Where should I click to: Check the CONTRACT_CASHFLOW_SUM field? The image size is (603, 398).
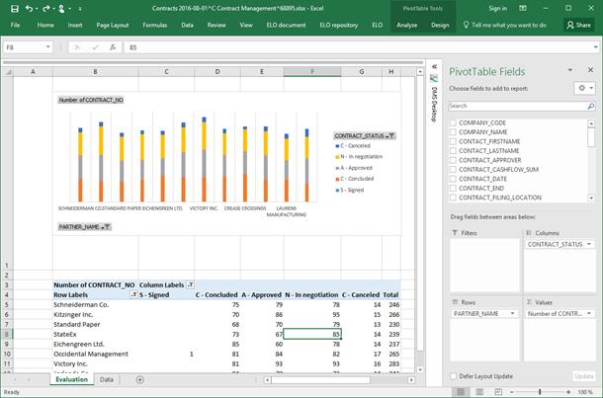pos(453,170)
